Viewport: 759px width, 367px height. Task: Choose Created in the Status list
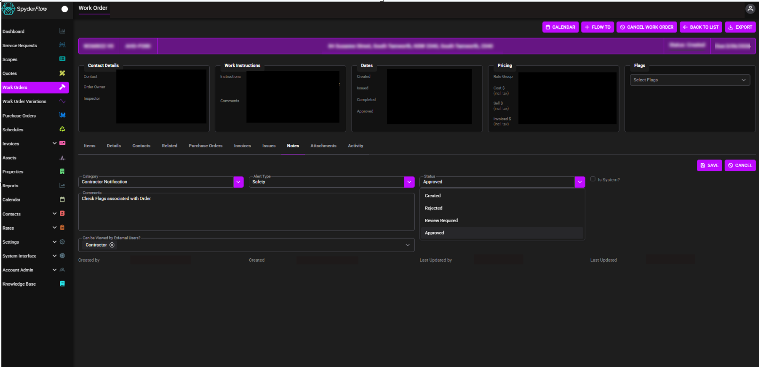502,196
